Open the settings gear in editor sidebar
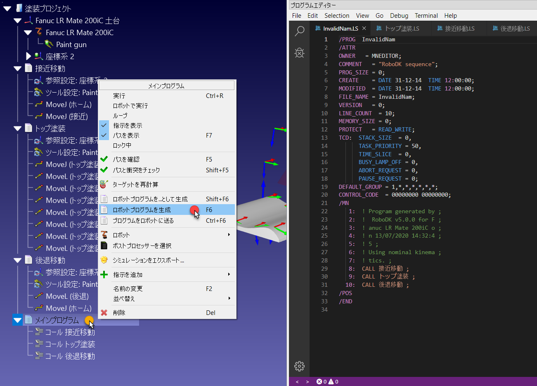The image size is (537, 386). 299,366
